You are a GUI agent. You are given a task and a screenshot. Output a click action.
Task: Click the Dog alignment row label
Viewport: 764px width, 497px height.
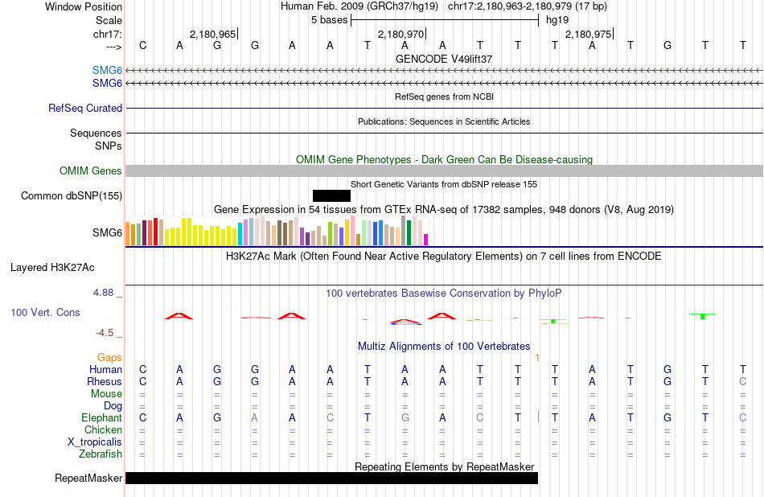click(113, 406)
